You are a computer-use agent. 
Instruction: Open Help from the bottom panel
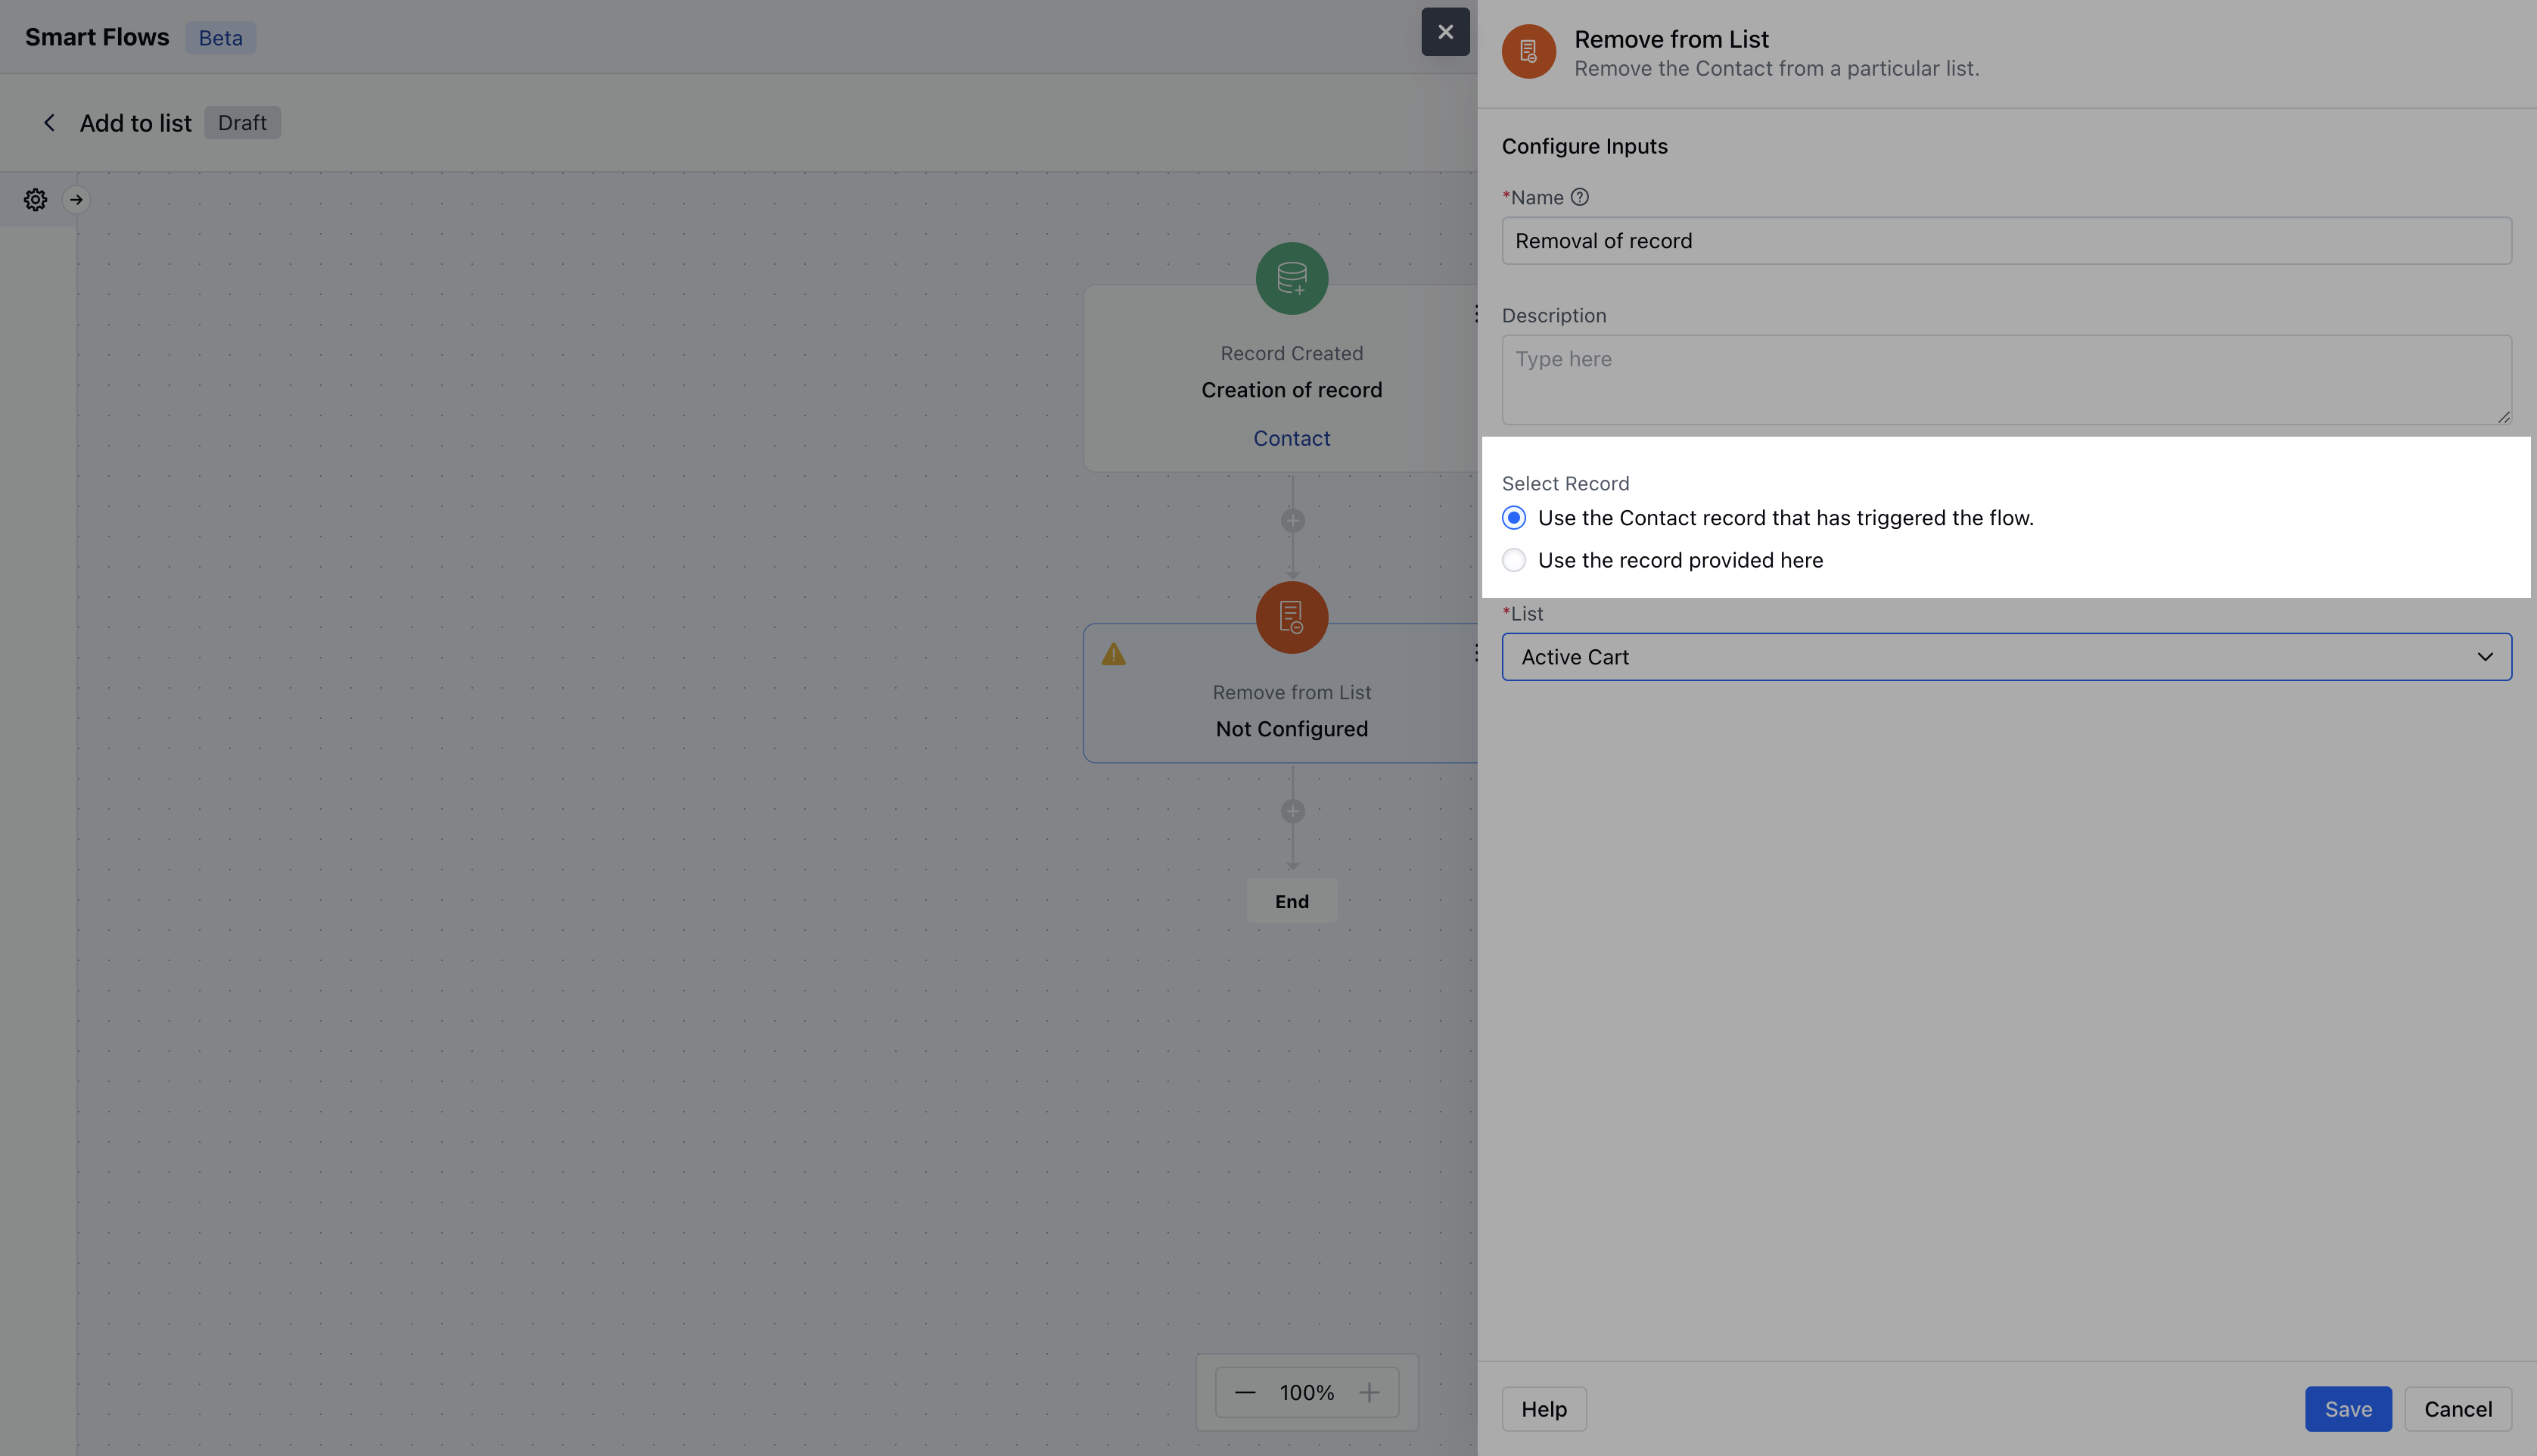[1544, 1408]
